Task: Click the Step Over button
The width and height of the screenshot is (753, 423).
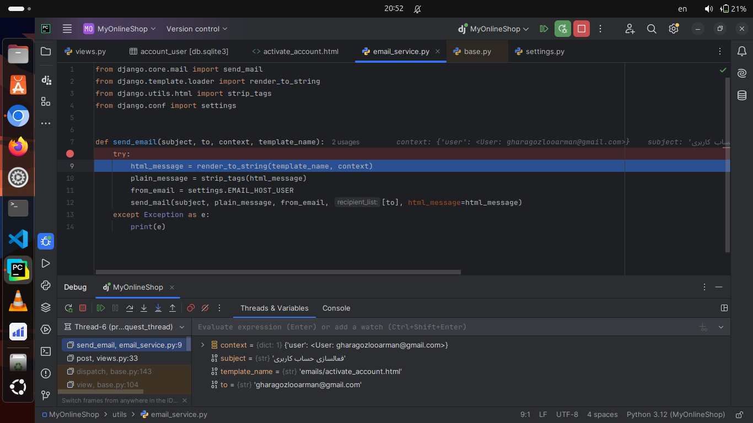Action: (130, 308)
